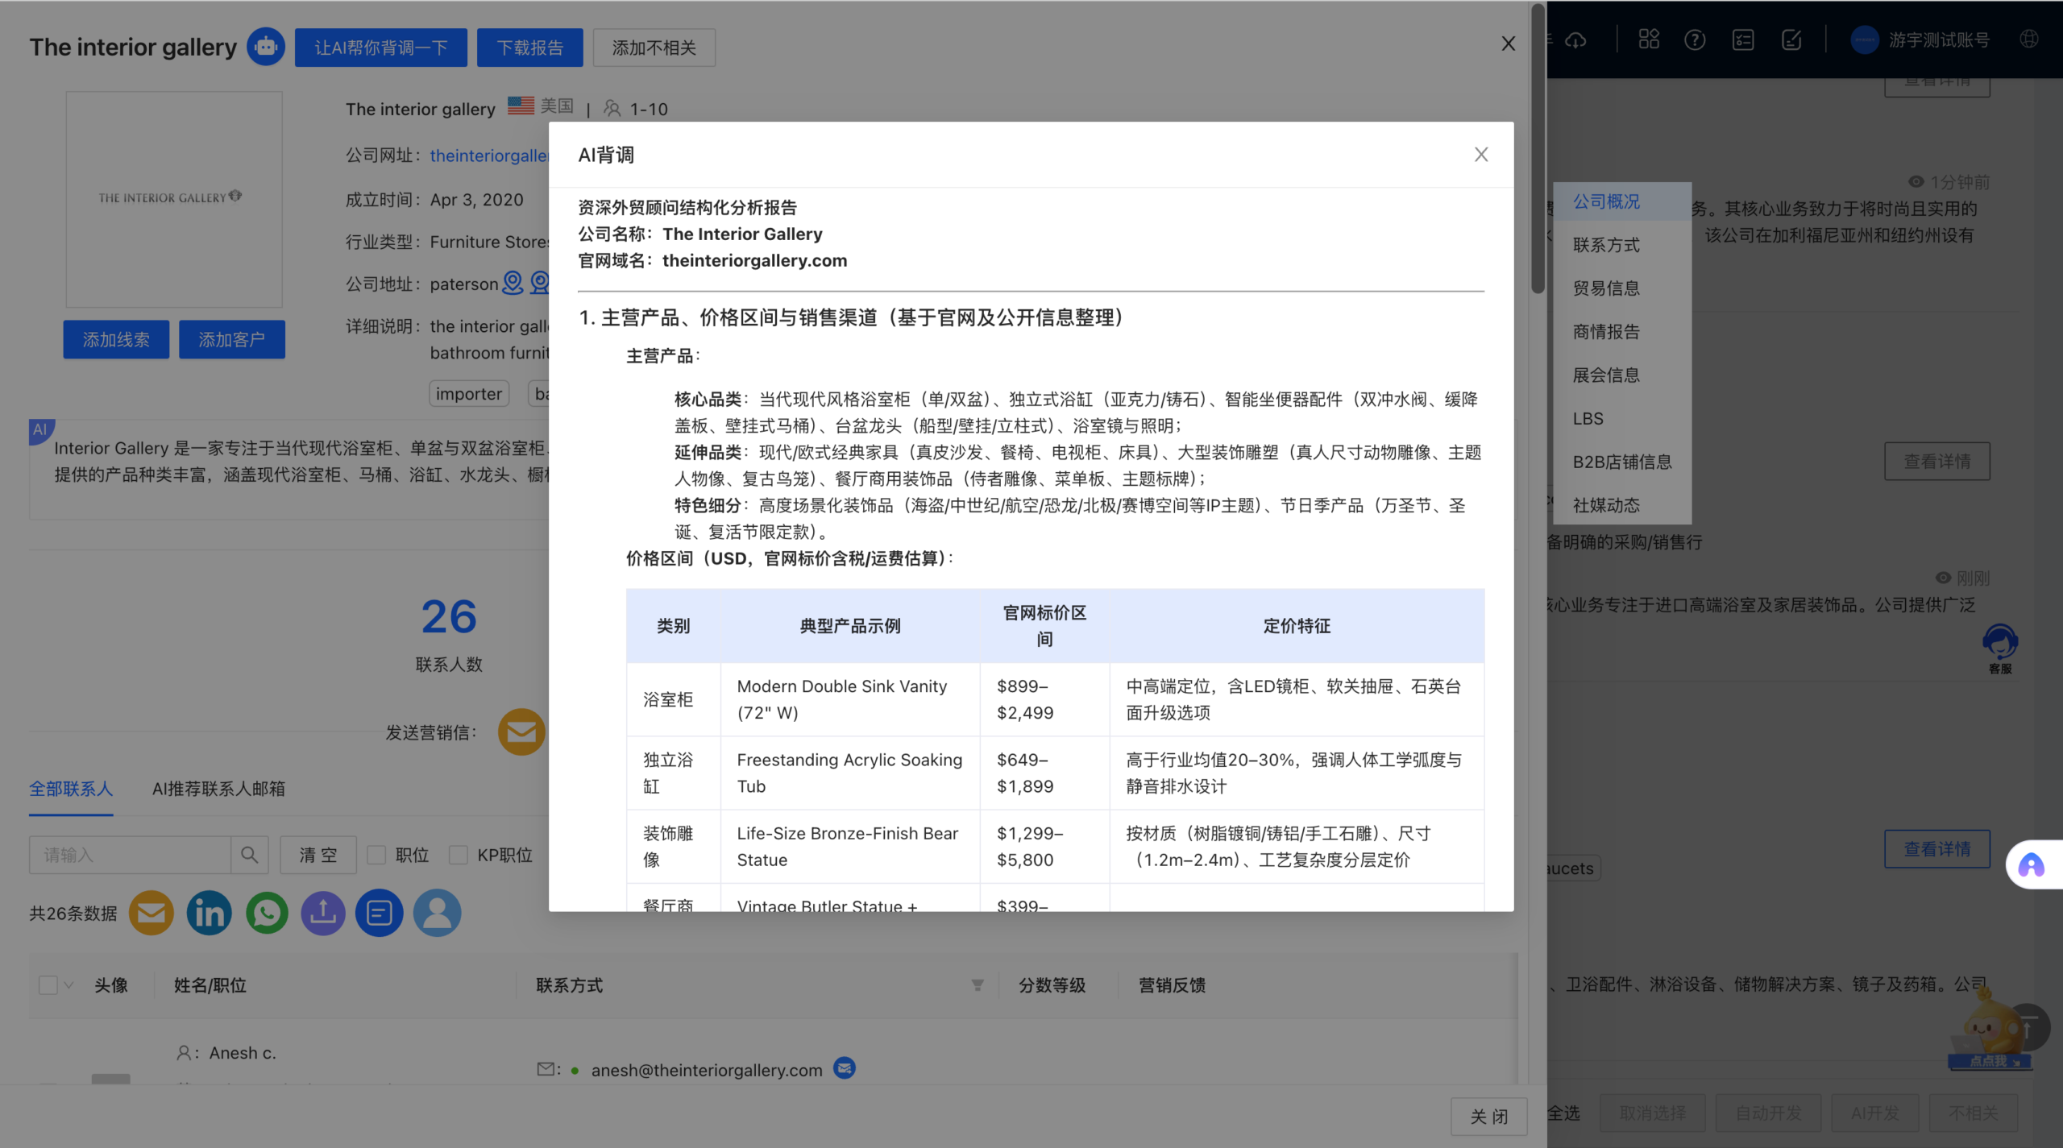The height and width of the screenshot is (1148, 2063).
Task: Open the apps grid icon in top bar
Action: click(x=1649, y=39)
